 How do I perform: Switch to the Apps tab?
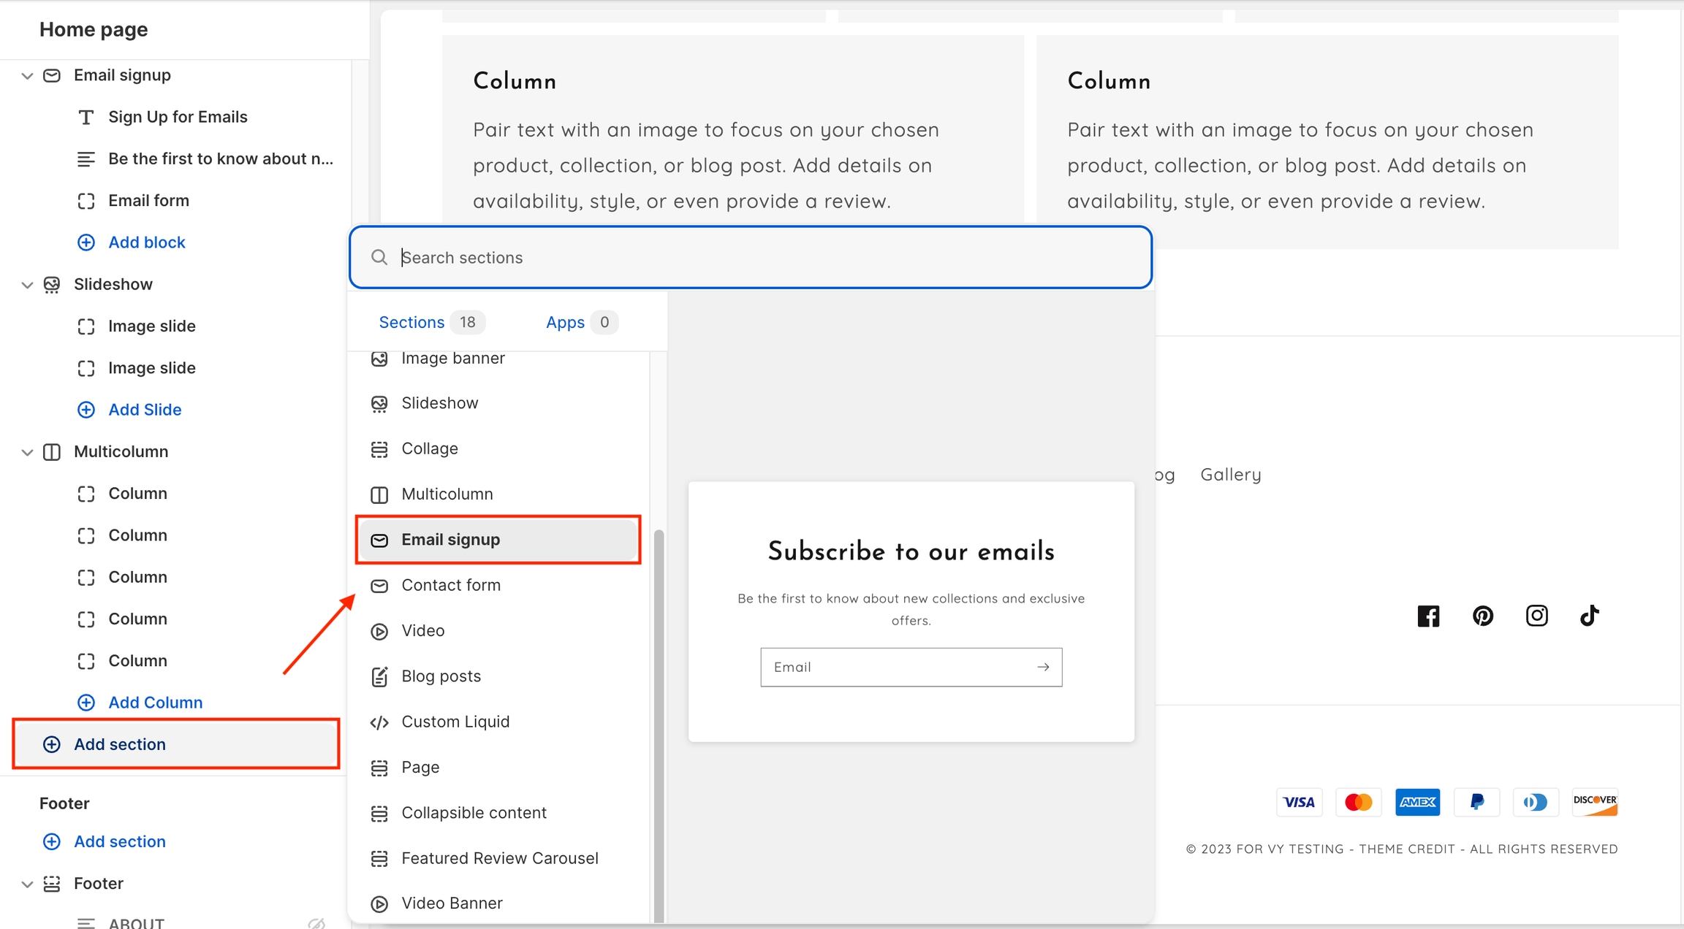[565, 322]
